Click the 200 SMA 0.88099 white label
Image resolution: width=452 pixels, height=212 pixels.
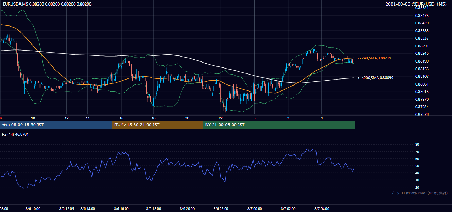click(x=375, y=78)
